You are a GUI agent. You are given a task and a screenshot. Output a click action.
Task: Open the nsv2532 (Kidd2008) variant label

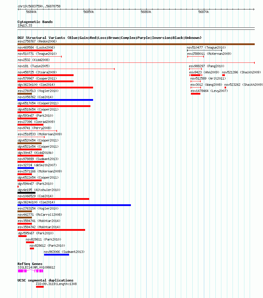click(x=34, y=60)
